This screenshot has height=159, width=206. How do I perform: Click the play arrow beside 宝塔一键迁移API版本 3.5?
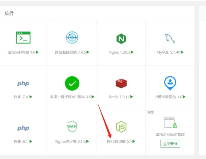93,97
